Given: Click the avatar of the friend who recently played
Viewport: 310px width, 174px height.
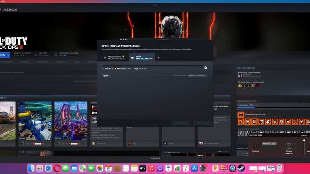Looking at the screenshot, I should 240,75.
